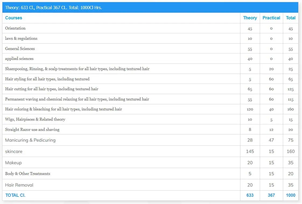
Task: Click Wigs, Hairpieces & Related theory
Action: point(35,119)
